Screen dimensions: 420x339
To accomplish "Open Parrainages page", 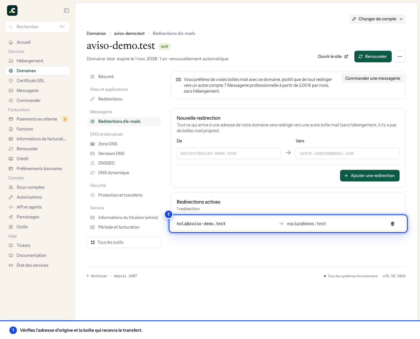I will click(37, 217).
